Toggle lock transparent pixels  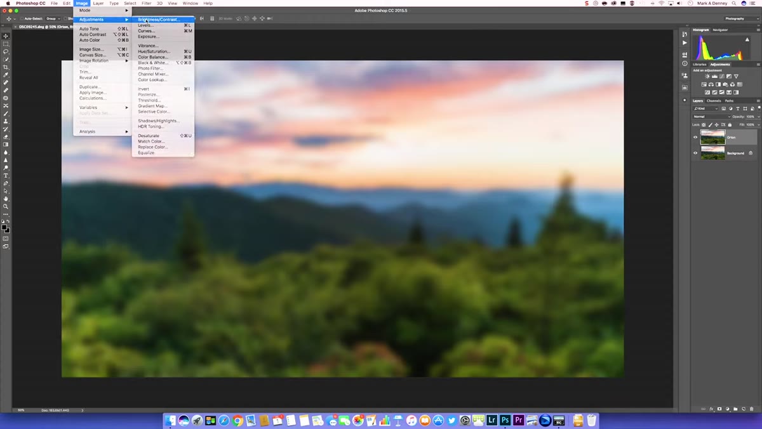pos(704,125)
